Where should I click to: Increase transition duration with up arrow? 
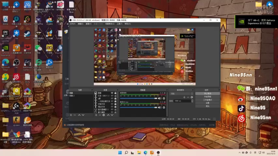click(x=192, y=100)
